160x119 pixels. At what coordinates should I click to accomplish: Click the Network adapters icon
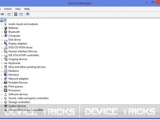point(6,79)
